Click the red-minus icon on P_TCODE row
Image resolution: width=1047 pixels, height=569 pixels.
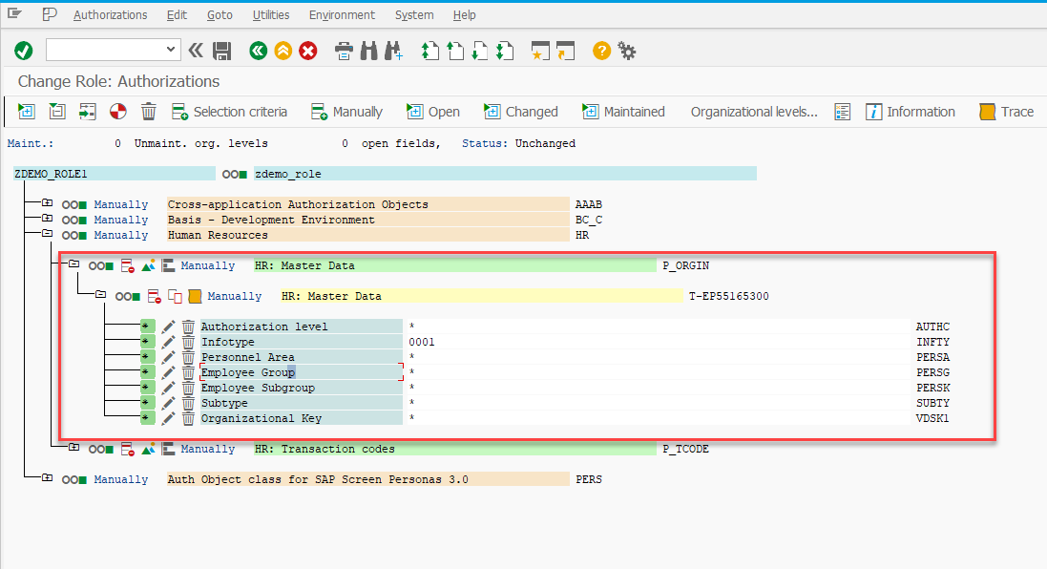(128, 449)
